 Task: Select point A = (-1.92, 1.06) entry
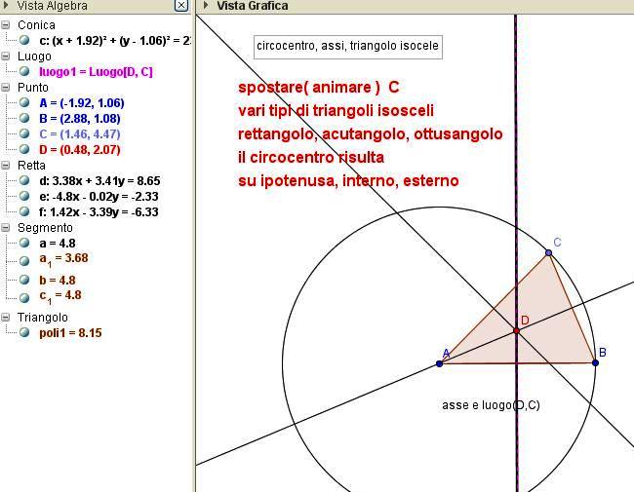(x=82, y=103)
